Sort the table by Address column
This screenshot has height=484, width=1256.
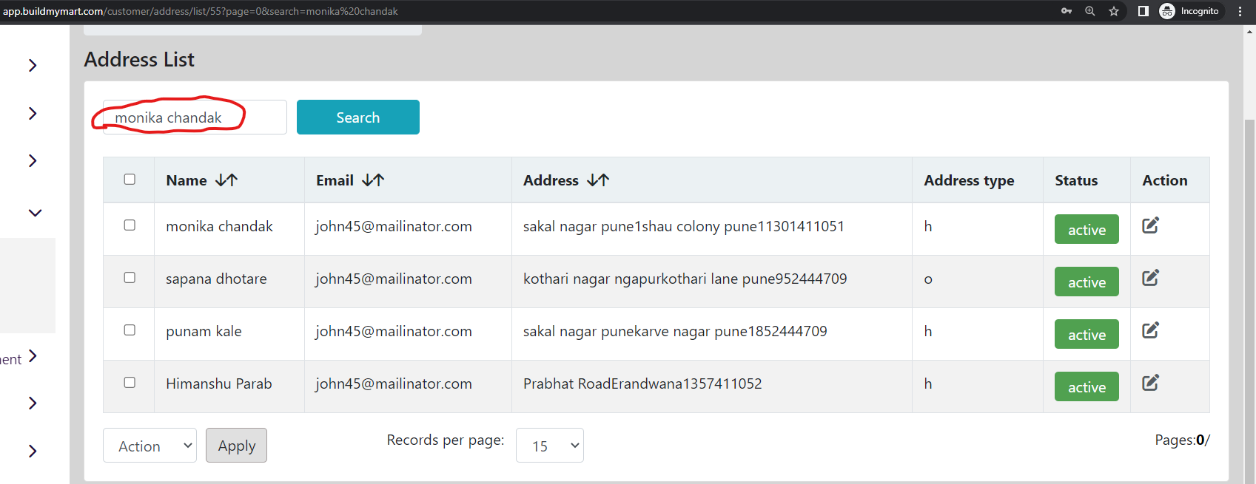click(598, 180)
